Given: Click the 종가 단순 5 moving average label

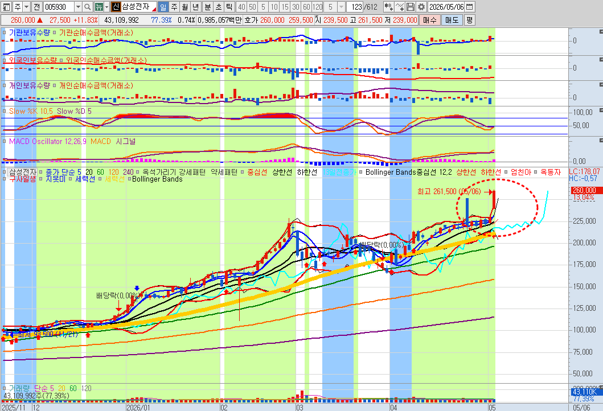Looking at the screenshot, I should coord(63,172).
